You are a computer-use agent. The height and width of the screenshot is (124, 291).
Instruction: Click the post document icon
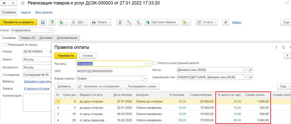tap(52, 22)
